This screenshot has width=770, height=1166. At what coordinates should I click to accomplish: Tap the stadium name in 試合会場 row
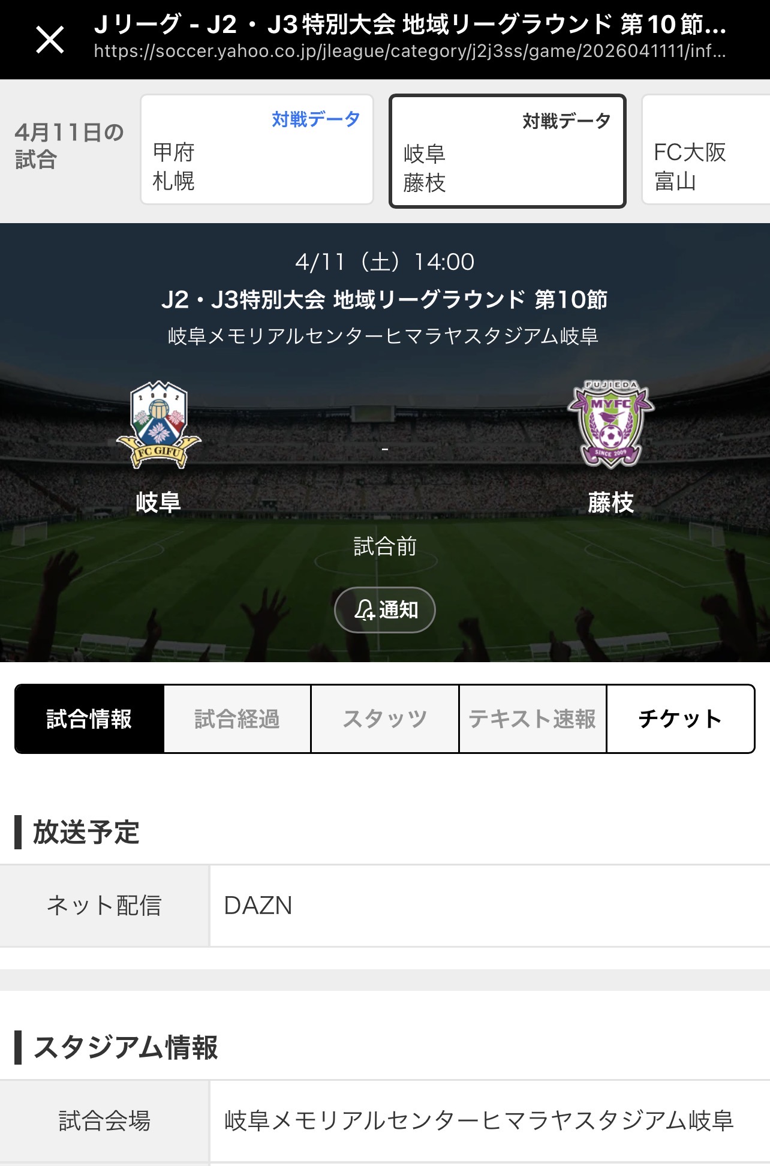click(479, 1120)
